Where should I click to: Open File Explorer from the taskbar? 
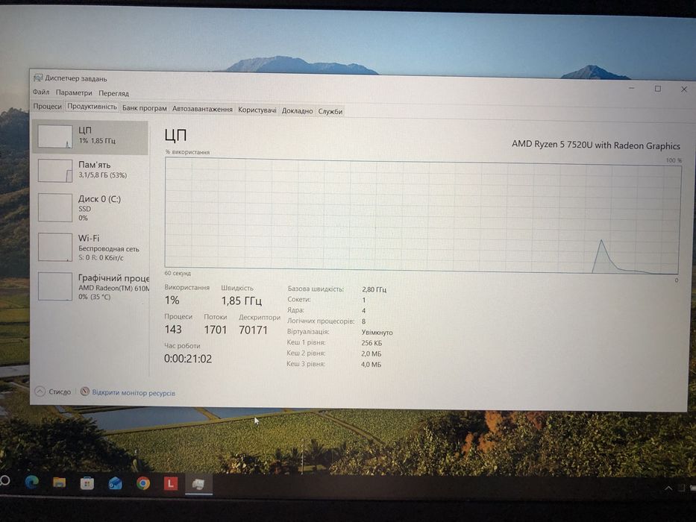(x=59, y=482)
